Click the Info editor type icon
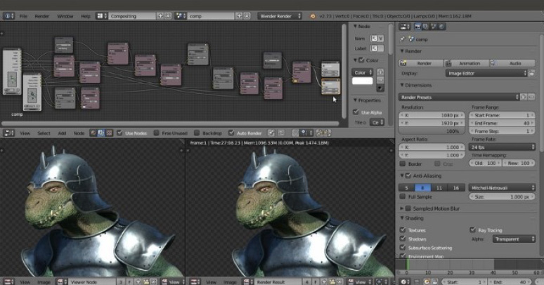 pos(8,16)
